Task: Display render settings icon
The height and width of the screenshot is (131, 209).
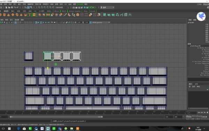Action: click(82, 7)
